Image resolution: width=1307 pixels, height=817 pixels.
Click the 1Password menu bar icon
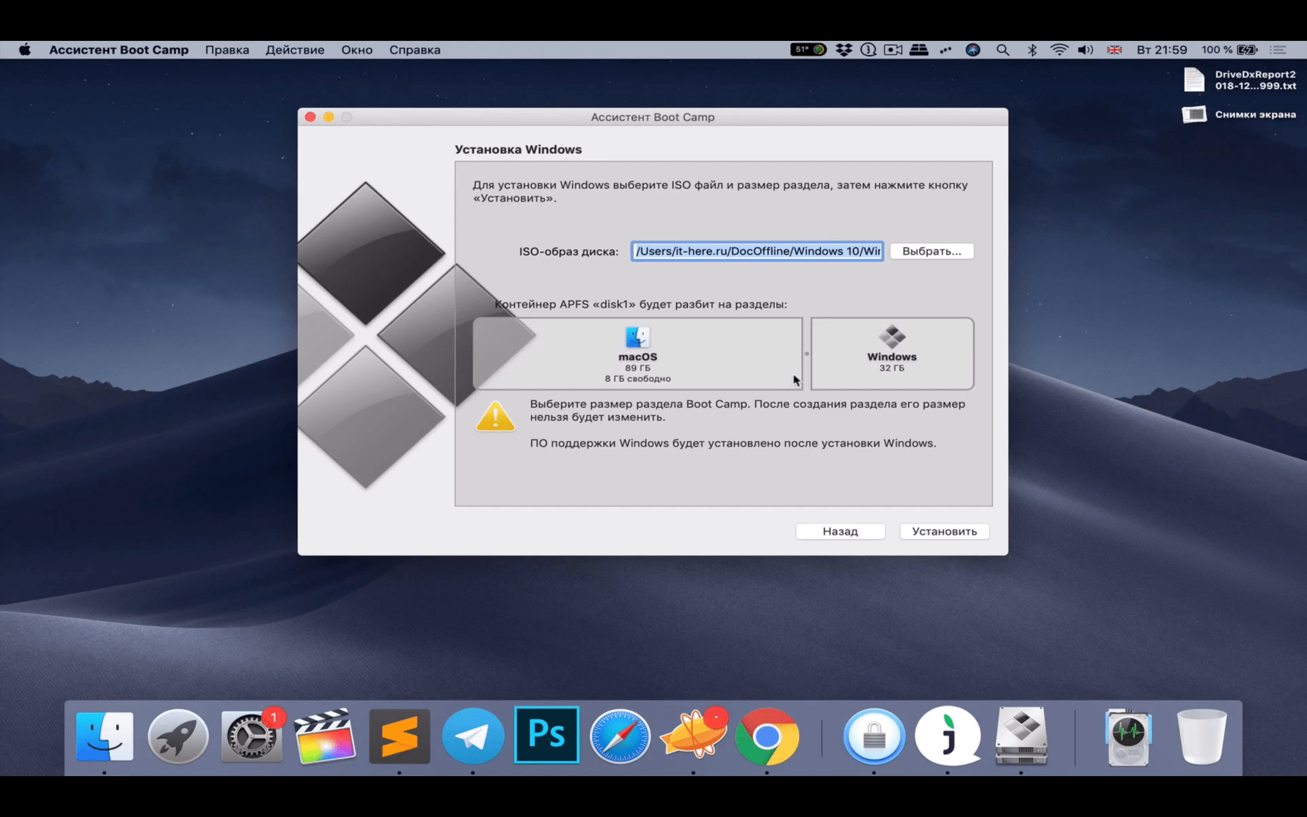(868, 50)
